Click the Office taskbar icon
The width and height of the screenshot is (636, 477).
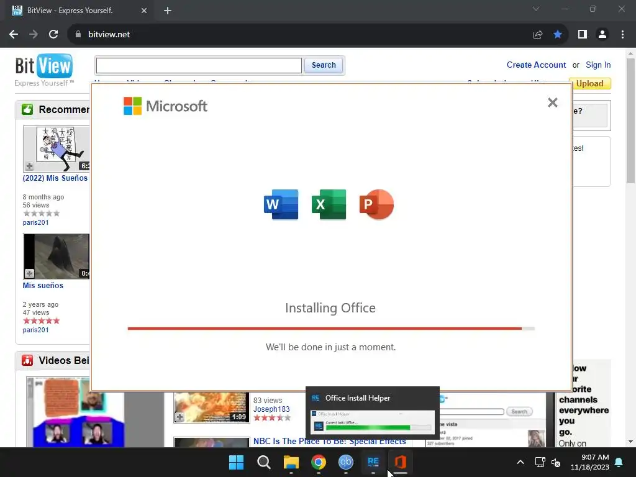tap(401, 462)
